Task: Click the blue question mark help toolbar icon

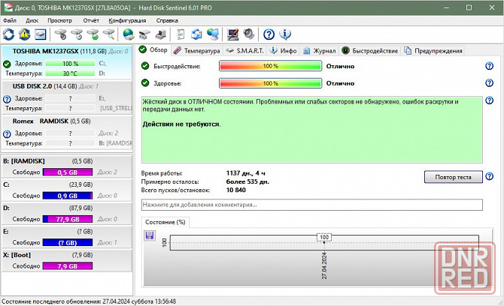Action: click(269, 34)
